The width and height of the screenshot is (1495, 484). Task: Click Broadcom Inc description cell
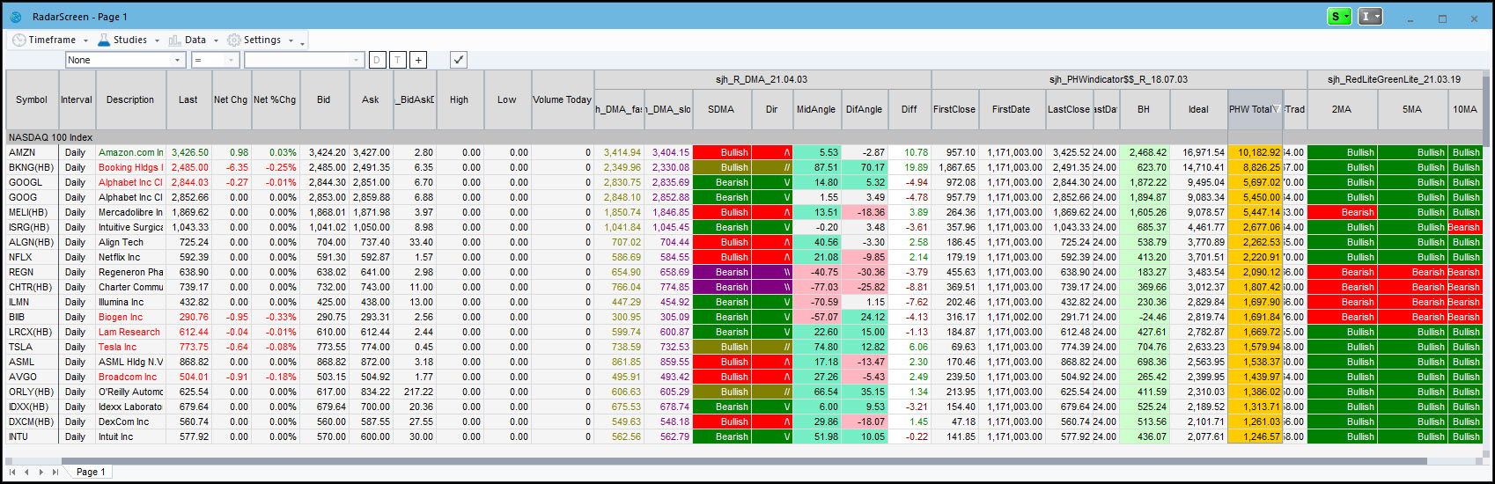tap(130, 377)
